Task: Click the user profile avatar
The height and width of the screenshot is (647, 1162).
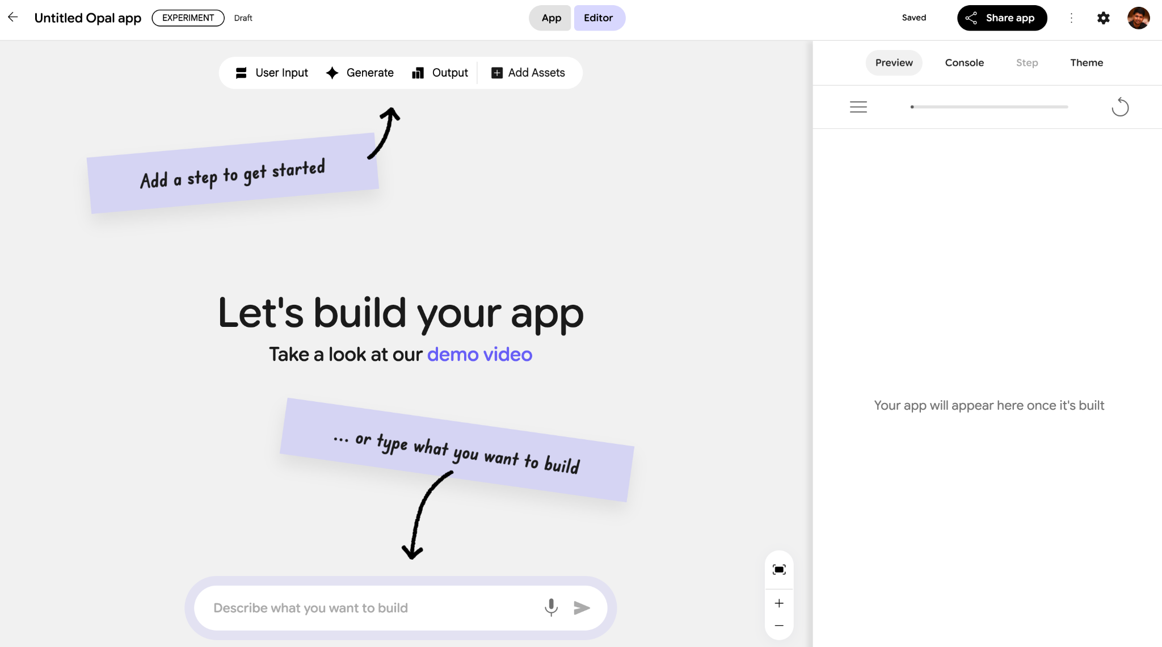Action: (x=1138, y=18)
